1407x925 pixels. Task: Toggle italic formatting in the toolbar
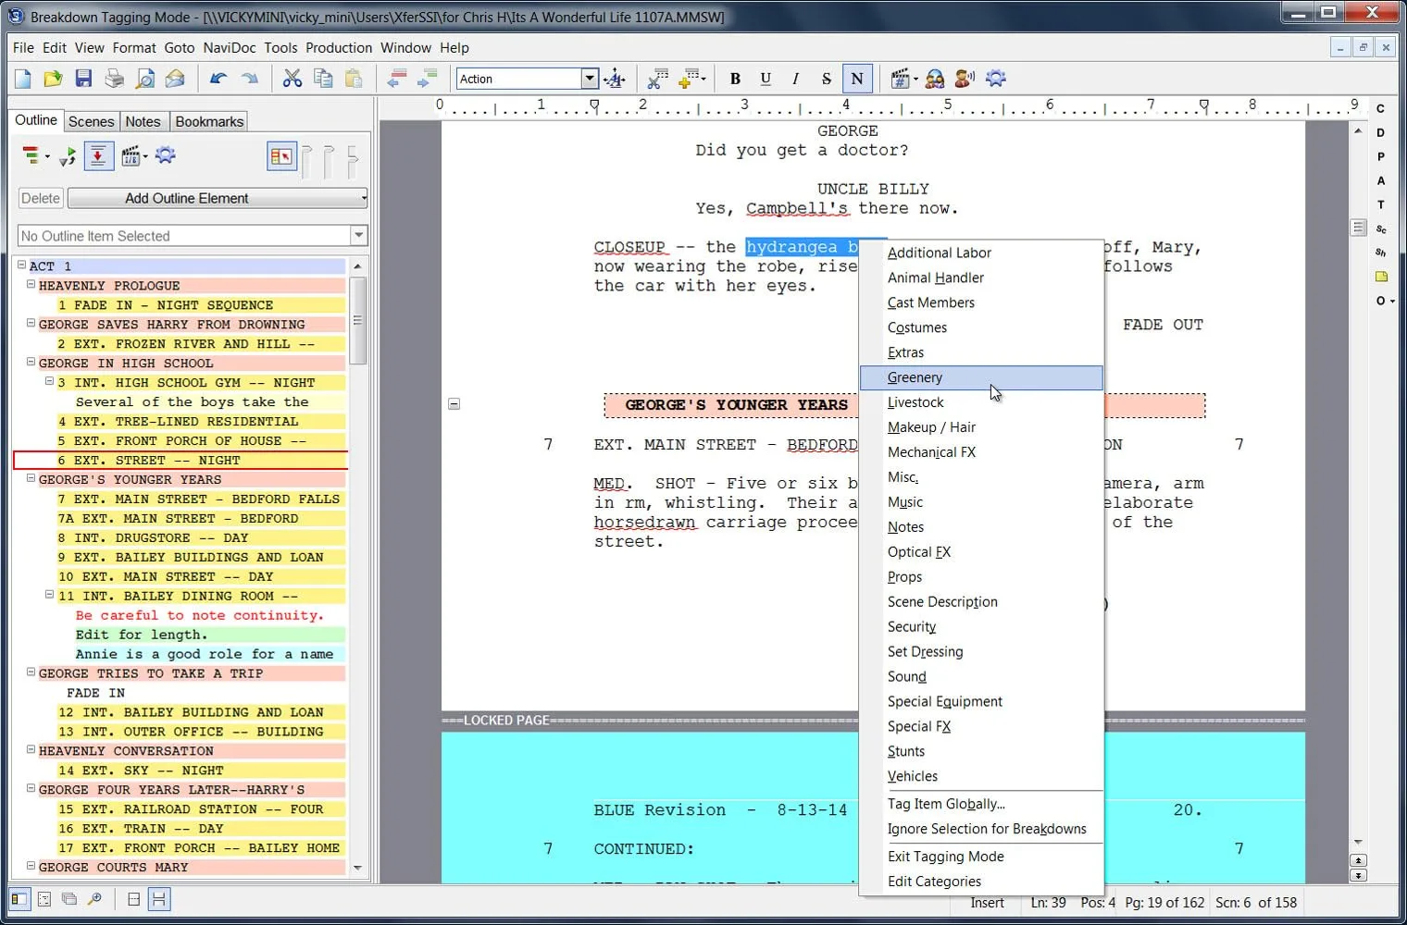tap(795, 79)
